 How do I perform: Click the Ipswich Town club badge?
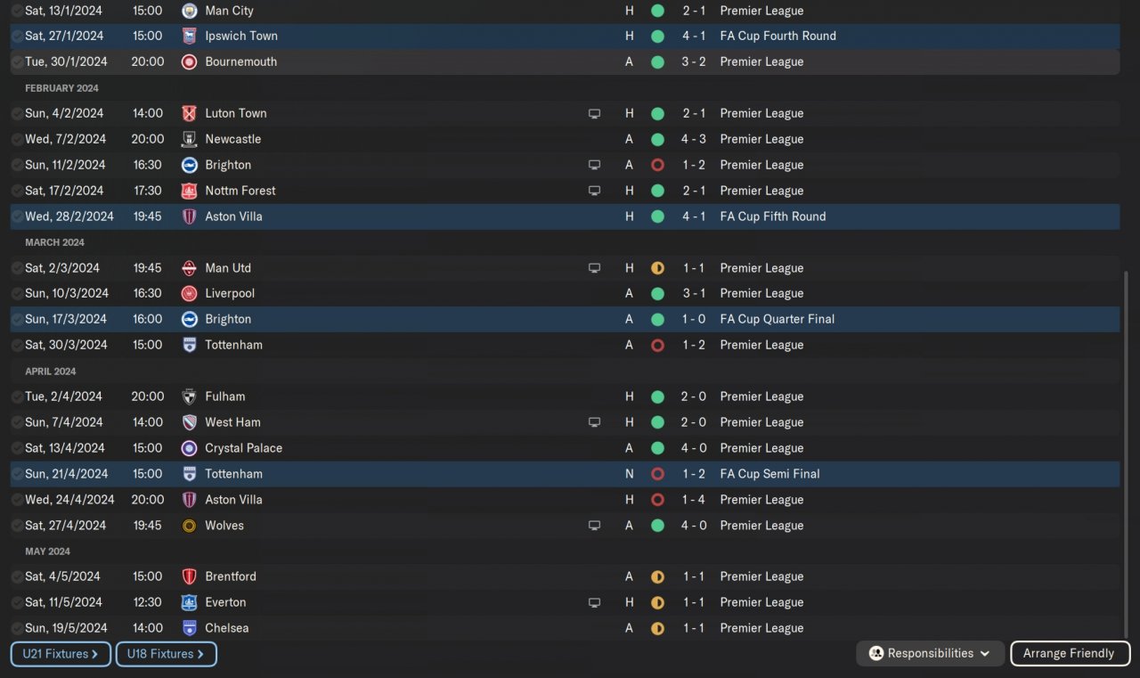point(189,37)
